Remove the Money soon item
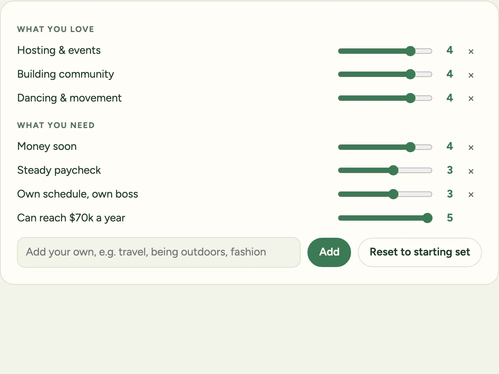The height and width of the screenshot is (374, 499). click(471, 147)
